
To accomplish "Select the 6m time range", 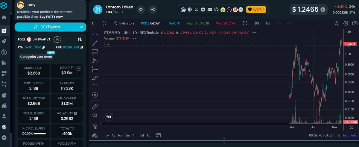I will coord(120,135).
